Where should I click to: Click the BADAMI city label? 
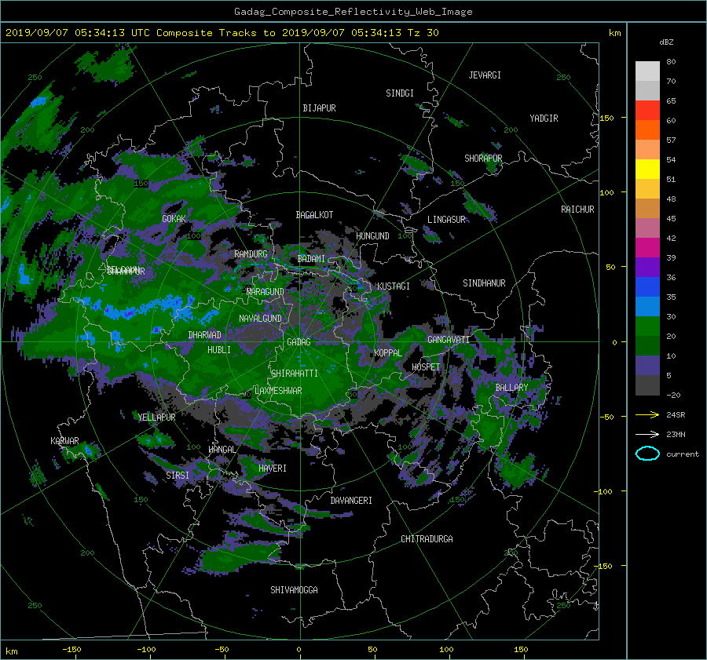coord(311,259)
